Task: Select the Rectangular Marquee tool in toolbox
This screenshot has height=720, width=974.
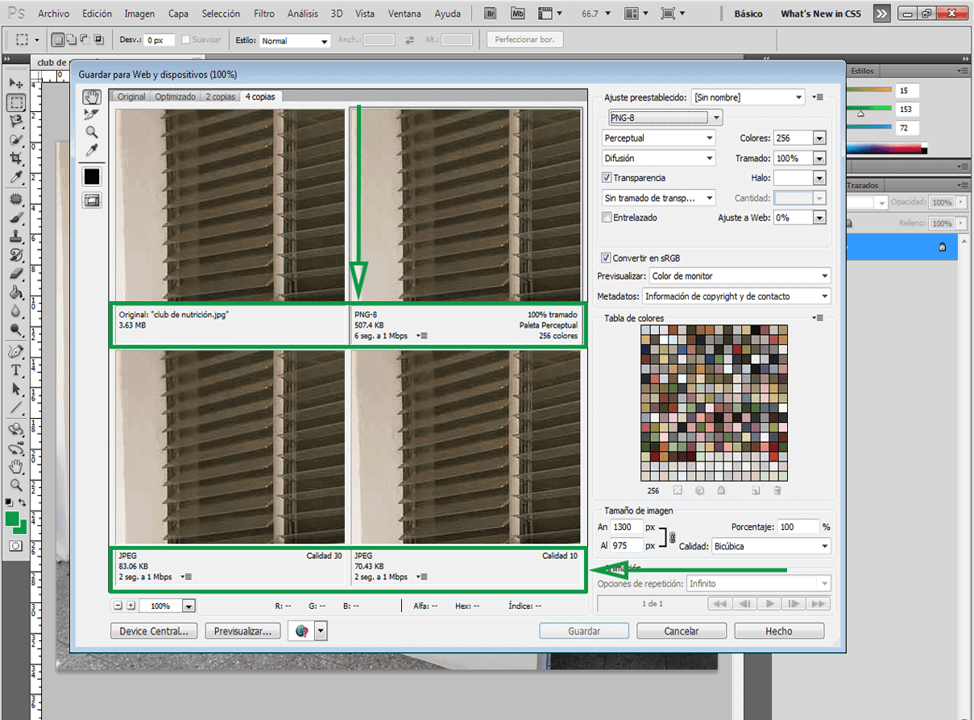Action: (x=15, y=102)
